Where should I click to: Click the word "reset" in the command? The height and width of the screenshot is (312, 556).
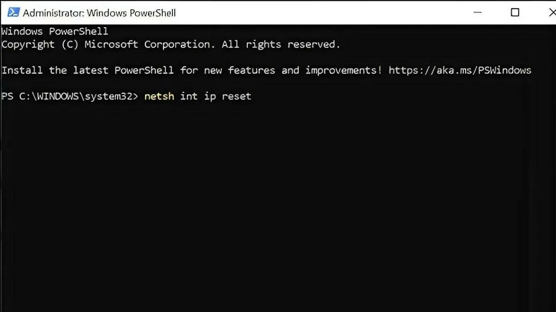pyautogui.click(x=236, y=96)
